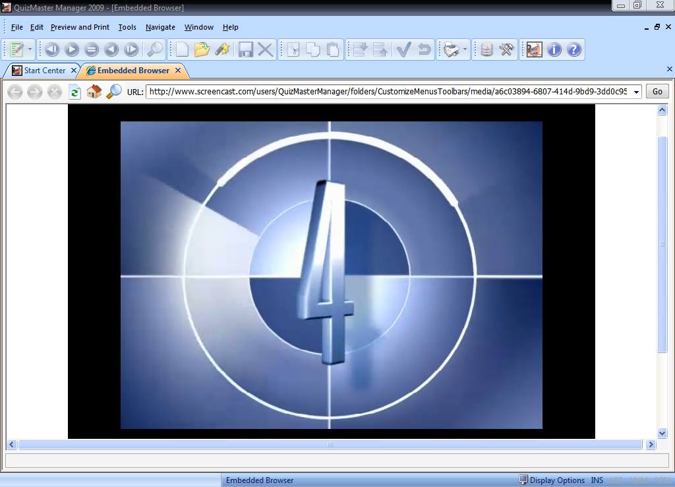Viewport: 675px width, 487px height.
Task: Click the horizontal scrollbar thumb
Action: click(330, 444)
